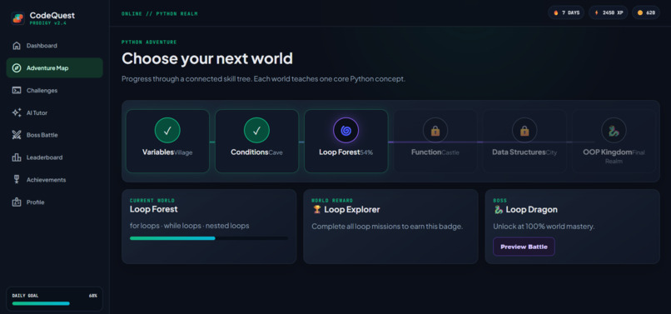Select the locked Data Structures City card
The width and height of the screenshot is (671, 314).
click(524, 141)
